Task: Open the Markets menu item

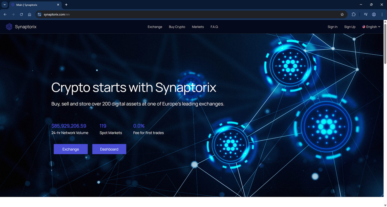Action: (x=198, y=27)
